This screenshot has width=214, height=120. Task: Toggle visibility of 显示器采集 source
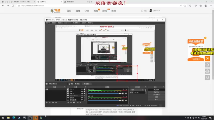(82, 100)
